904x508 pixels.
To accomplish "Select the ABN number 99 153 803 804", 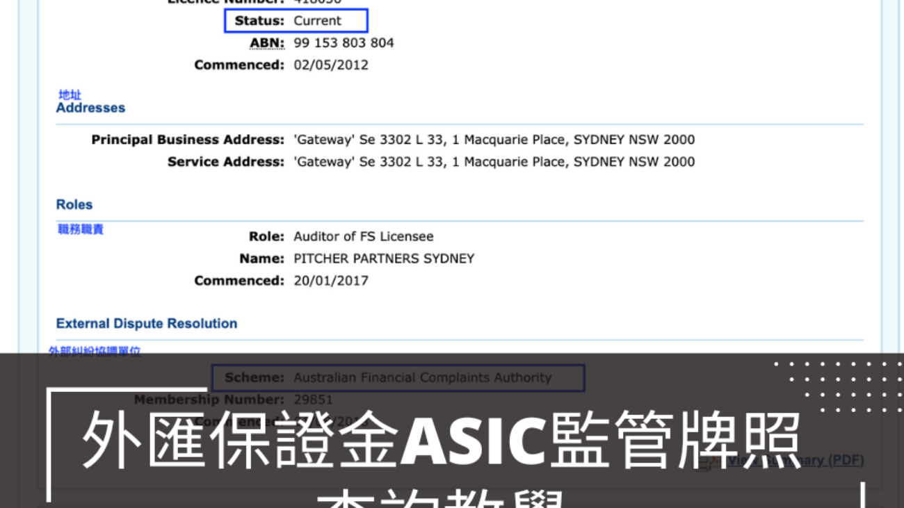I will [x=344, y=43].
